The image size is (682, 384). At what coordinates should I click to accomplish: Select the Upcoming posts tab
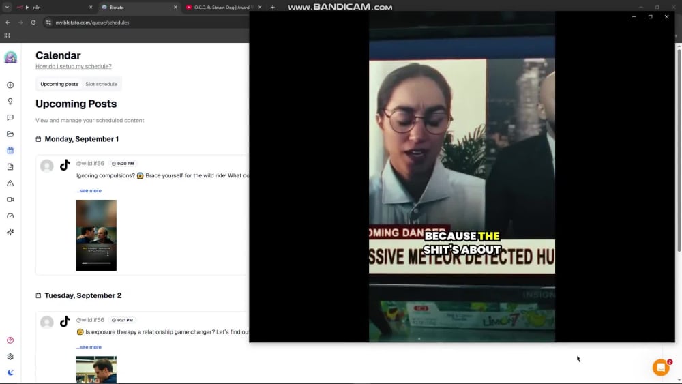coord(59,84)
